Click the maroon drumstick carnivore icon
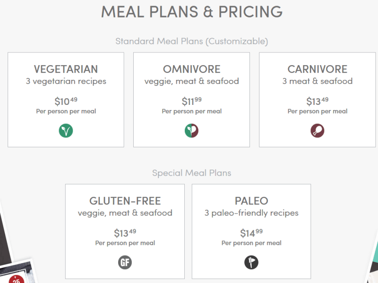Screen dimensions: 378x283 317,131
